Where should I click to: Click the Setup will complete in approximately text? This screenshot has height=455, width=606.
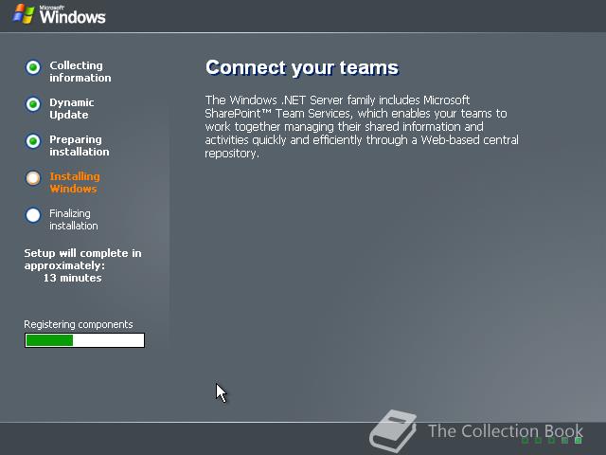click(82, 259)
